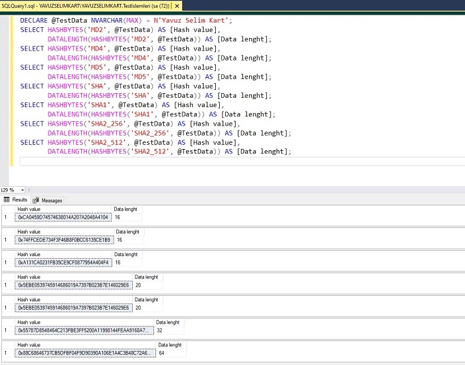Click the DECLARE @TestData line in editor

(x=126, y=21)
